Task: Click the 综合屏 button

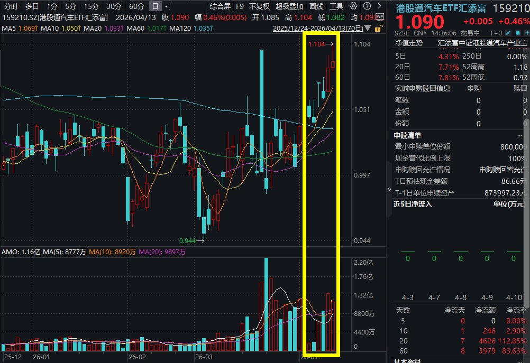Action: pos(220,6)
